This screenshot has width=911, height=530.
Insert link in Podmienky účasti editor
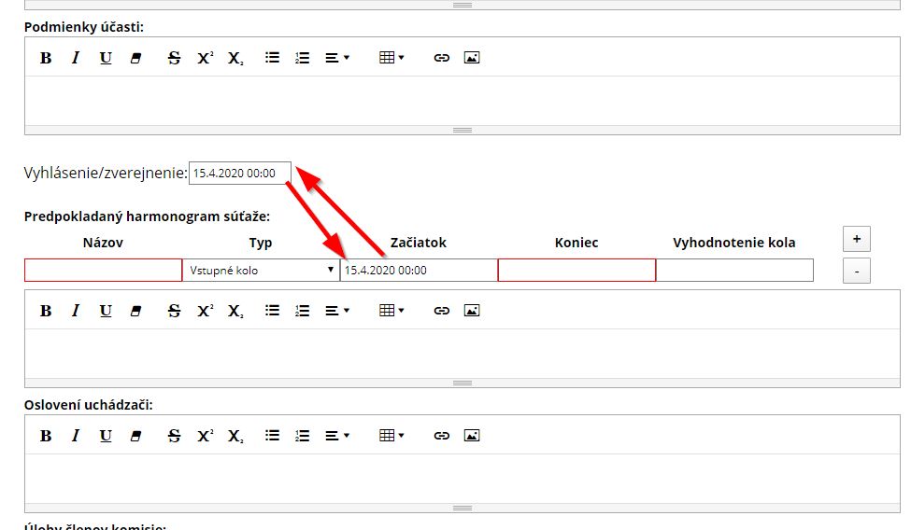[x=442, y=58]
